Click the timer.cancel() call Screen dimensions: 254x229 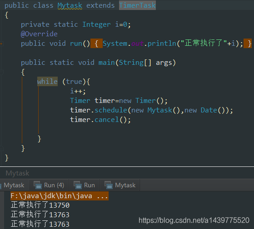tap(100, 120)
